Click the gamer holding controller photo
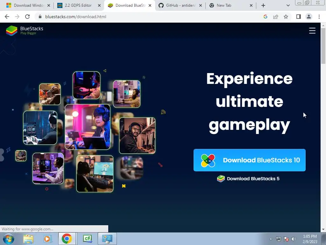 [x=40, y=128]
